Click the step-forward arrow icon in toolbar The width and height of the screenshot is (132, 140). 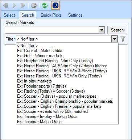coord(23,5)
